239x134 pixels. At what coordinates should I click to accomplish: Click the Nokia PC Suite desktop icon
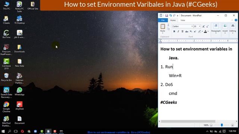tap(19, 7)
